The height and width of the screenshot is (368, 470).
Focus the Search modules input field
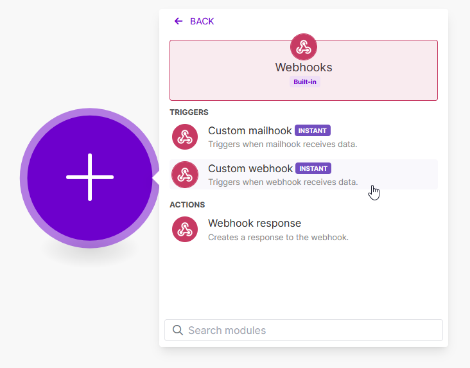[308, 330]
